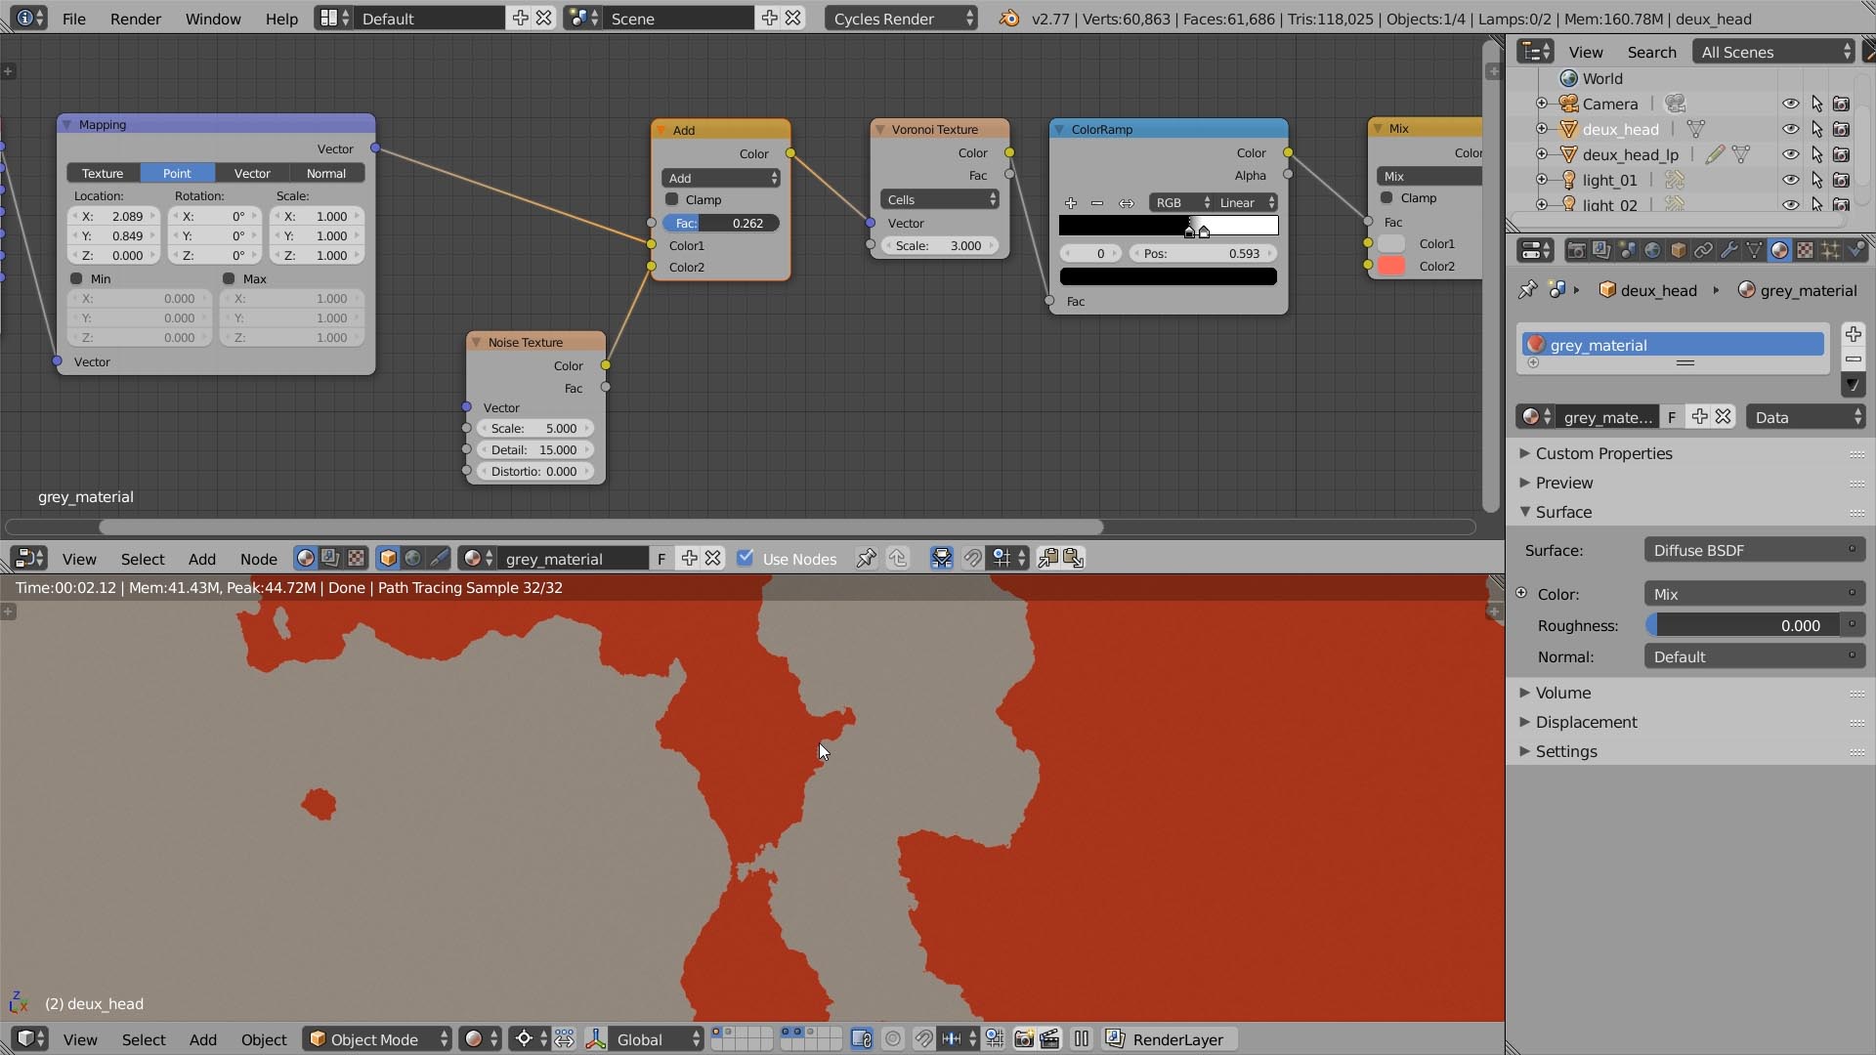Select the Node Editor material view icon
The height and width of the screenshot is (1055, 1876).
(x=308, y=557)
